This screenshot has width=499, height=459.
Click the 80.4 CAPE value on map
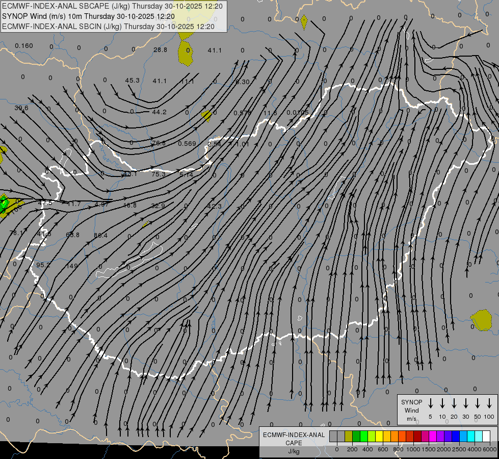pos(100,236)
